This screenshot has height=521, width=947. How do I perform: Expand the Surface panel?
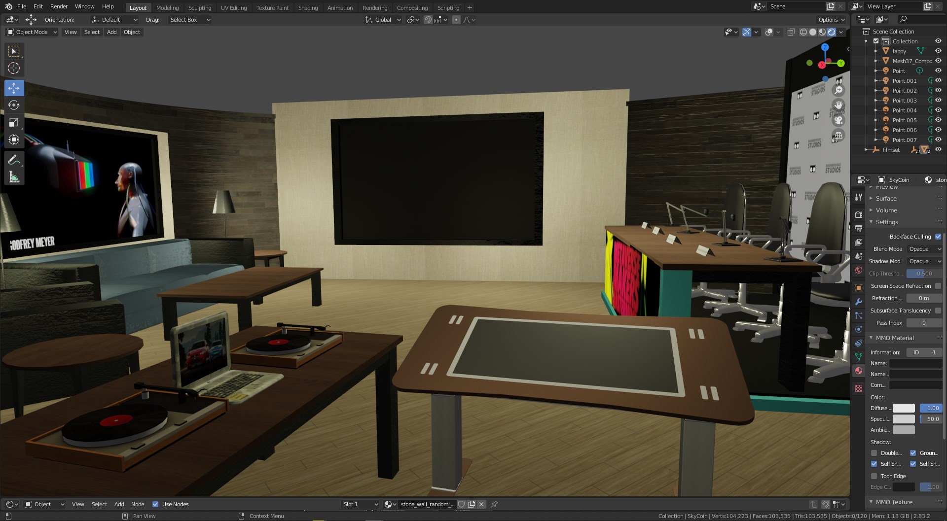pos(886,198)
